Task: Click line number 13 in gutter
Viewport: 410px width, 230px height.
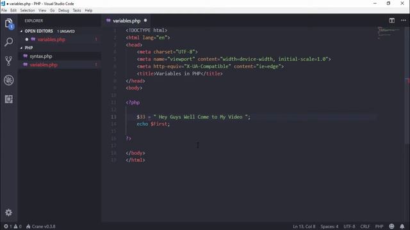Action: (113, 117)
